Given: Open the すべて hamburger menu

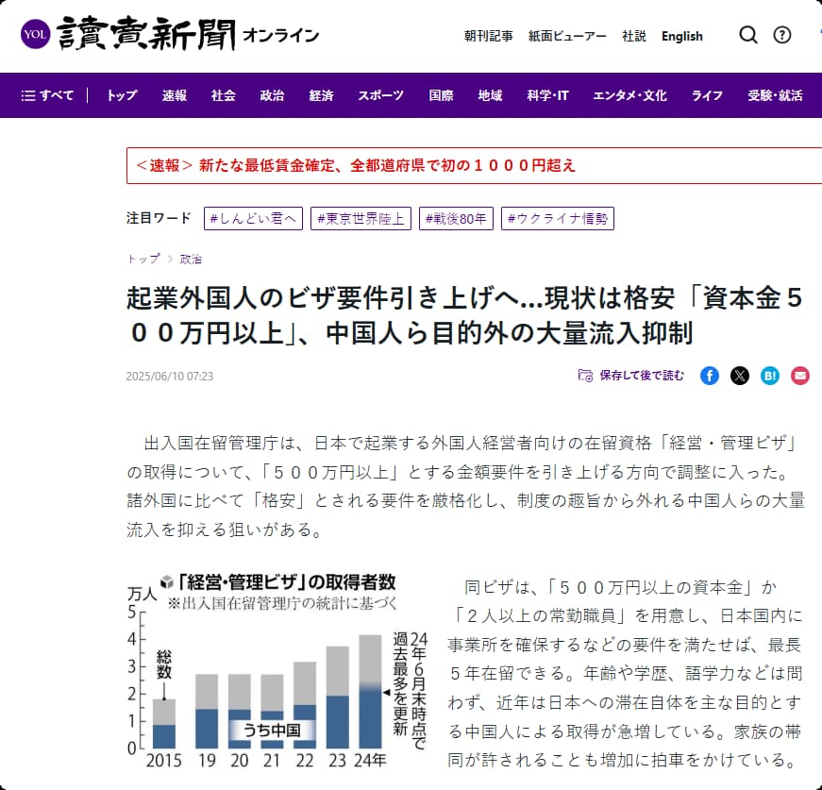Looking at the screenshot, I should tap(47, 95).
